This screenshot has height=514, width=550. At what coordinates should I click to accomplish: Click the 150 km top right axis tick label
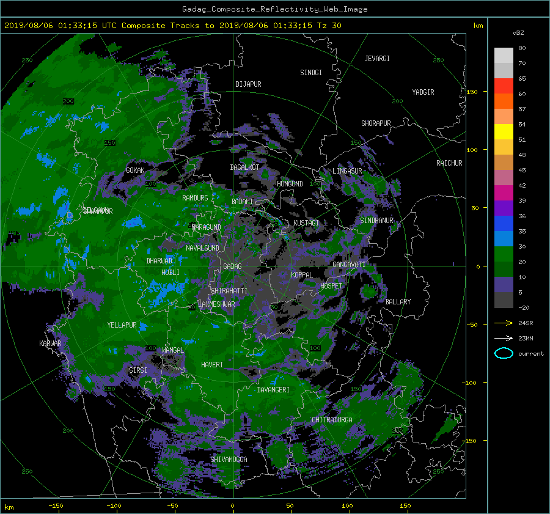tap(472, 92)
